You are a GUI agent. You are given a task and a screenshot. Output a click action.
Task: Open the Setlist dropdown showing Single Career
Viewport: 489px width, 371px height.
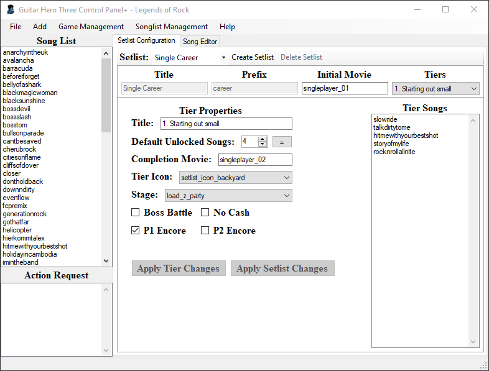pyautogui.click(x=190, y=58)
